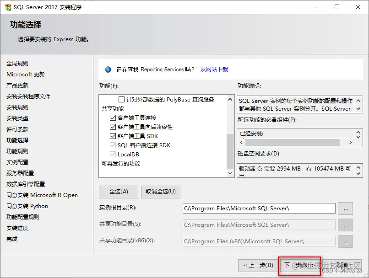Select 实例配置 step in sidebar
This screenshot has height=278, width=369.
[x=17, y=162]
